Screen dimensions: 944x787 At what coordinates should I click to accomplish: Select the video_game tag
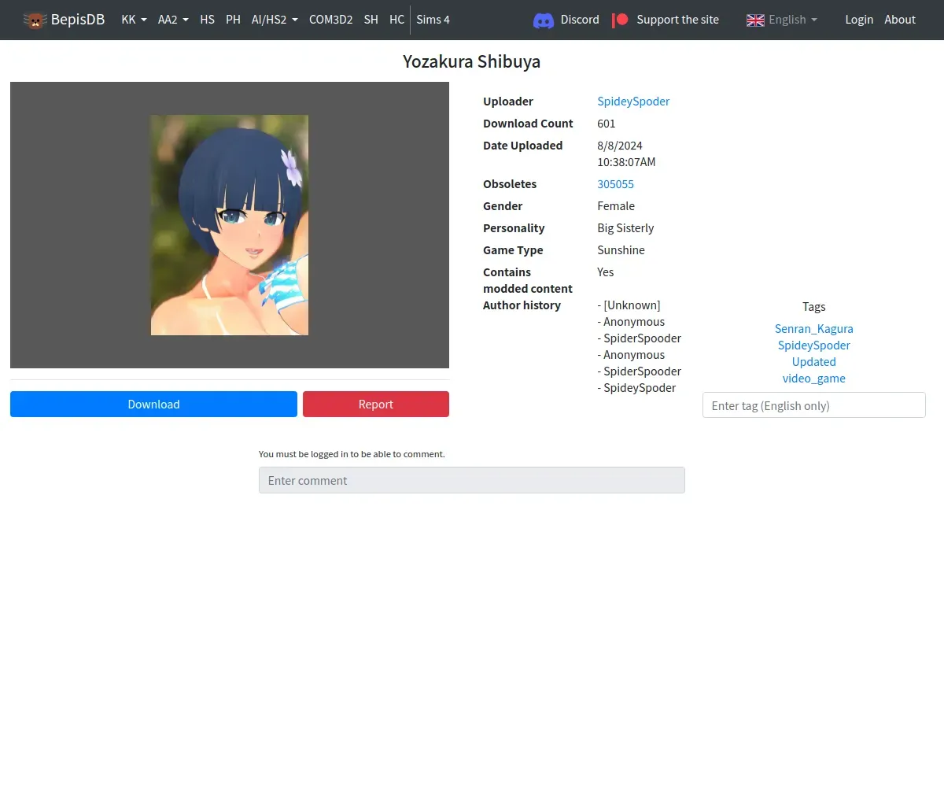click(x=813, y=378)
